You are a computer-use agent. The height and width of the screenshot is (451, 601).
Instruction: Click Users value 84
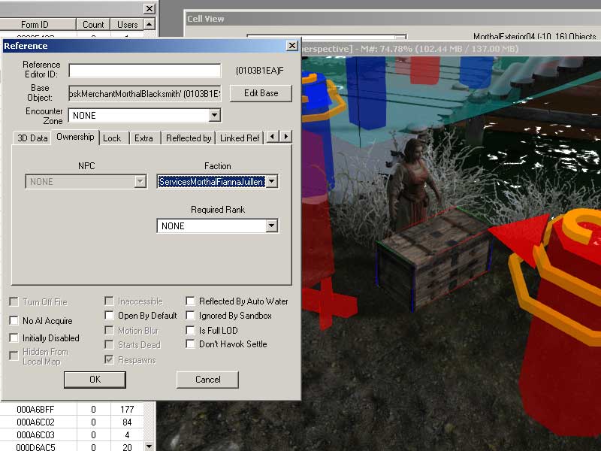pos(127,422)
